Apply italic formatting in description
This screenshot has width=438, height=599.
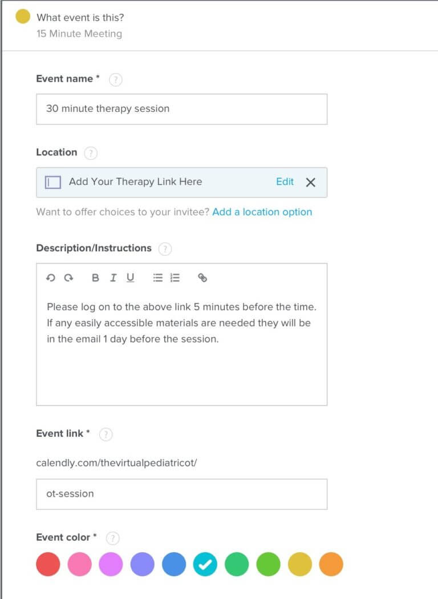pyautogui.click(x=113, y=278)
